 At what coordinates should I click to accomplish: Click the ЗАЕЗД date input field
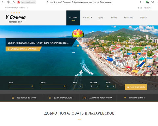pos(21,86)
